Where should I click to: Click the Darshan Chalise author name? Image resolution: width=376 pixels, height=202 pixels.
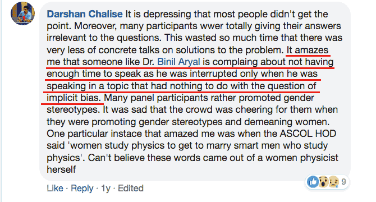(85, 14)
